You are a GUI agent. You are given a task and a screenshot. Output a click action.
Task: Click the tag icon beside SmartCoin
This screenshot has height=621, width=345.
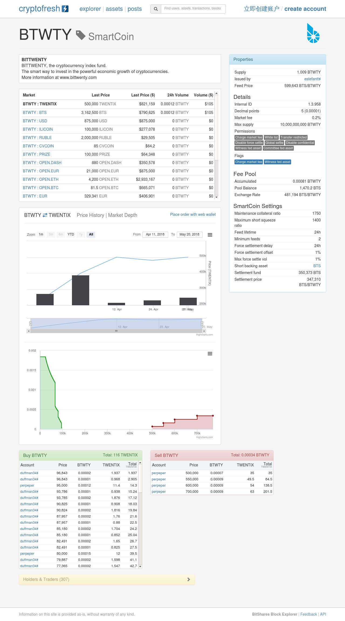point(81,35)
